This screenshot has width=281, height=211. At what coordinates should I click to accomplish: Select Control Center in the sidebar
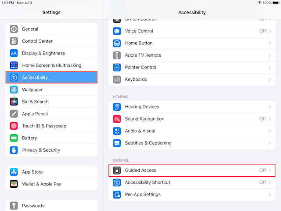[x=51, y=41]
